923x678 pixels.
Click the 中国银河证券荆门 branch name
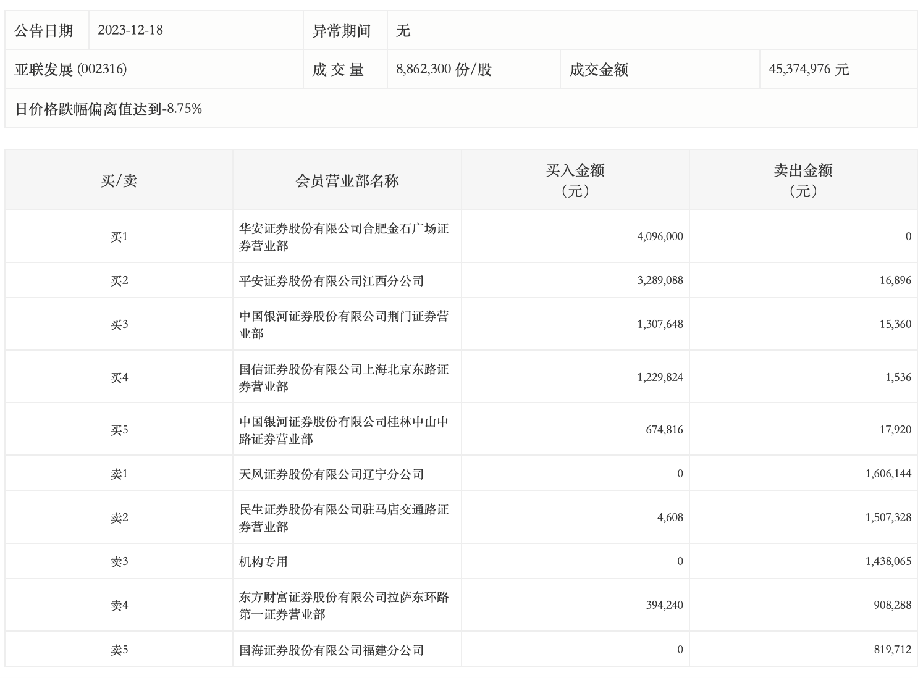[x=343, y=325]
